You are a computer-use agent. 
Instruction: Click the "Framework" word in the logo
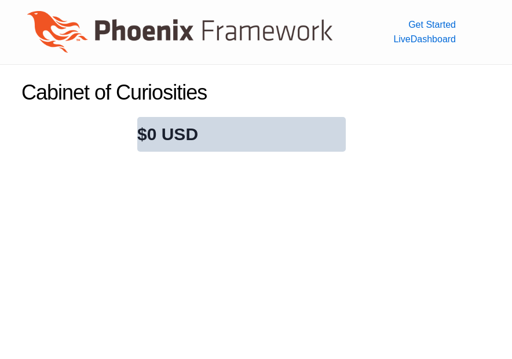(x=267, y=31)
